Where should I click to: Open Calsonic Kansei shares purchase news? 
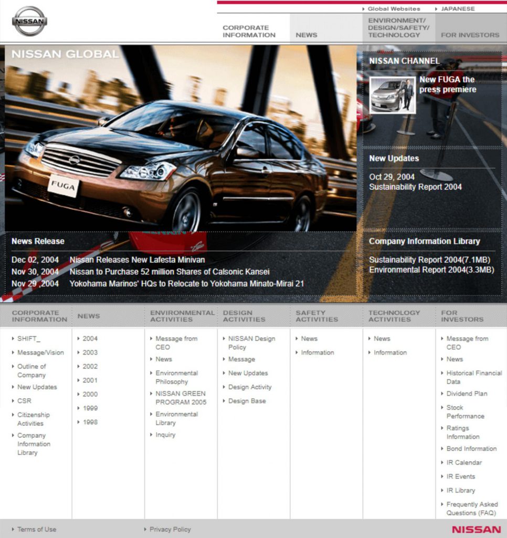pos(170,272)
